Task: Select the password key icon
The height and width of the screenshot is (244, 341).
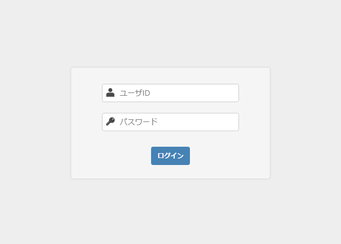Action: (110, 121)
